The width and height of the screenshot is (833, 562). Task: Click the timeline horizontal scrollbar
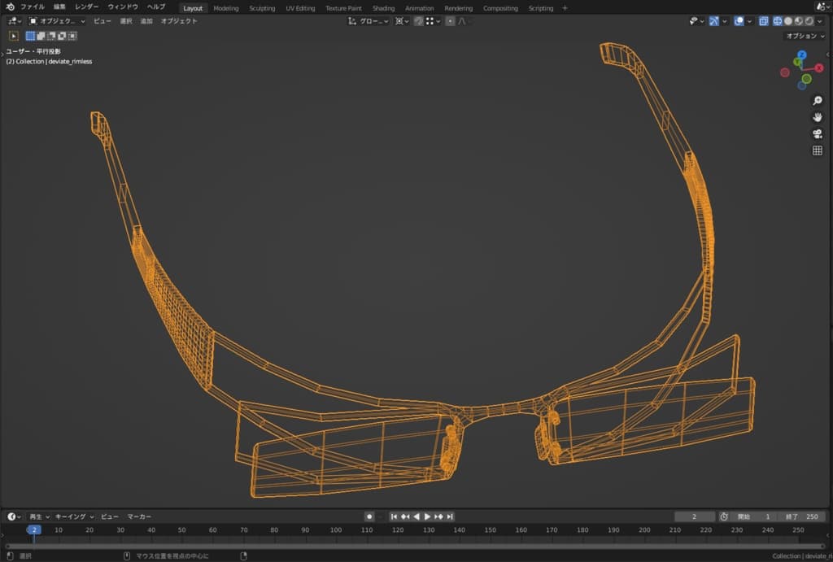415,546
